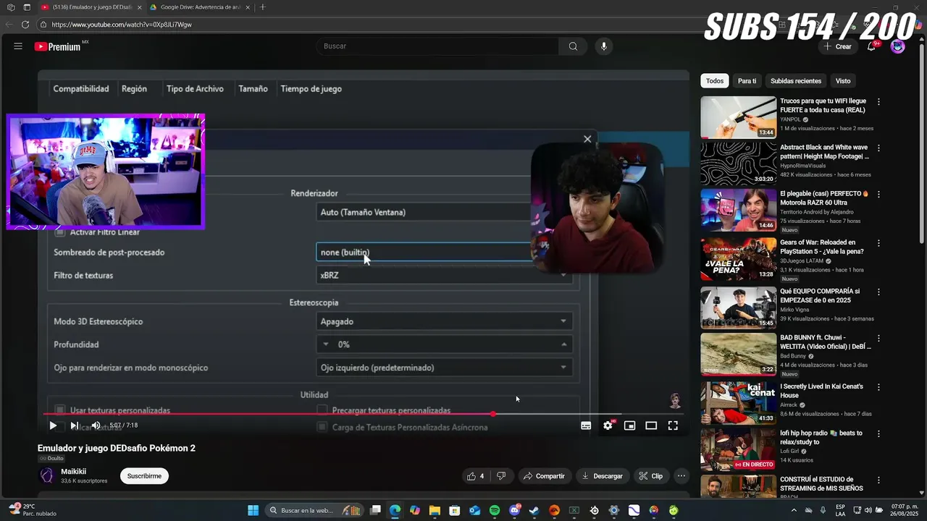Screen dimensions: 927x521
Task: Toggle Activar Filtro Linear checkbox
Action: (x=60, y=232)
